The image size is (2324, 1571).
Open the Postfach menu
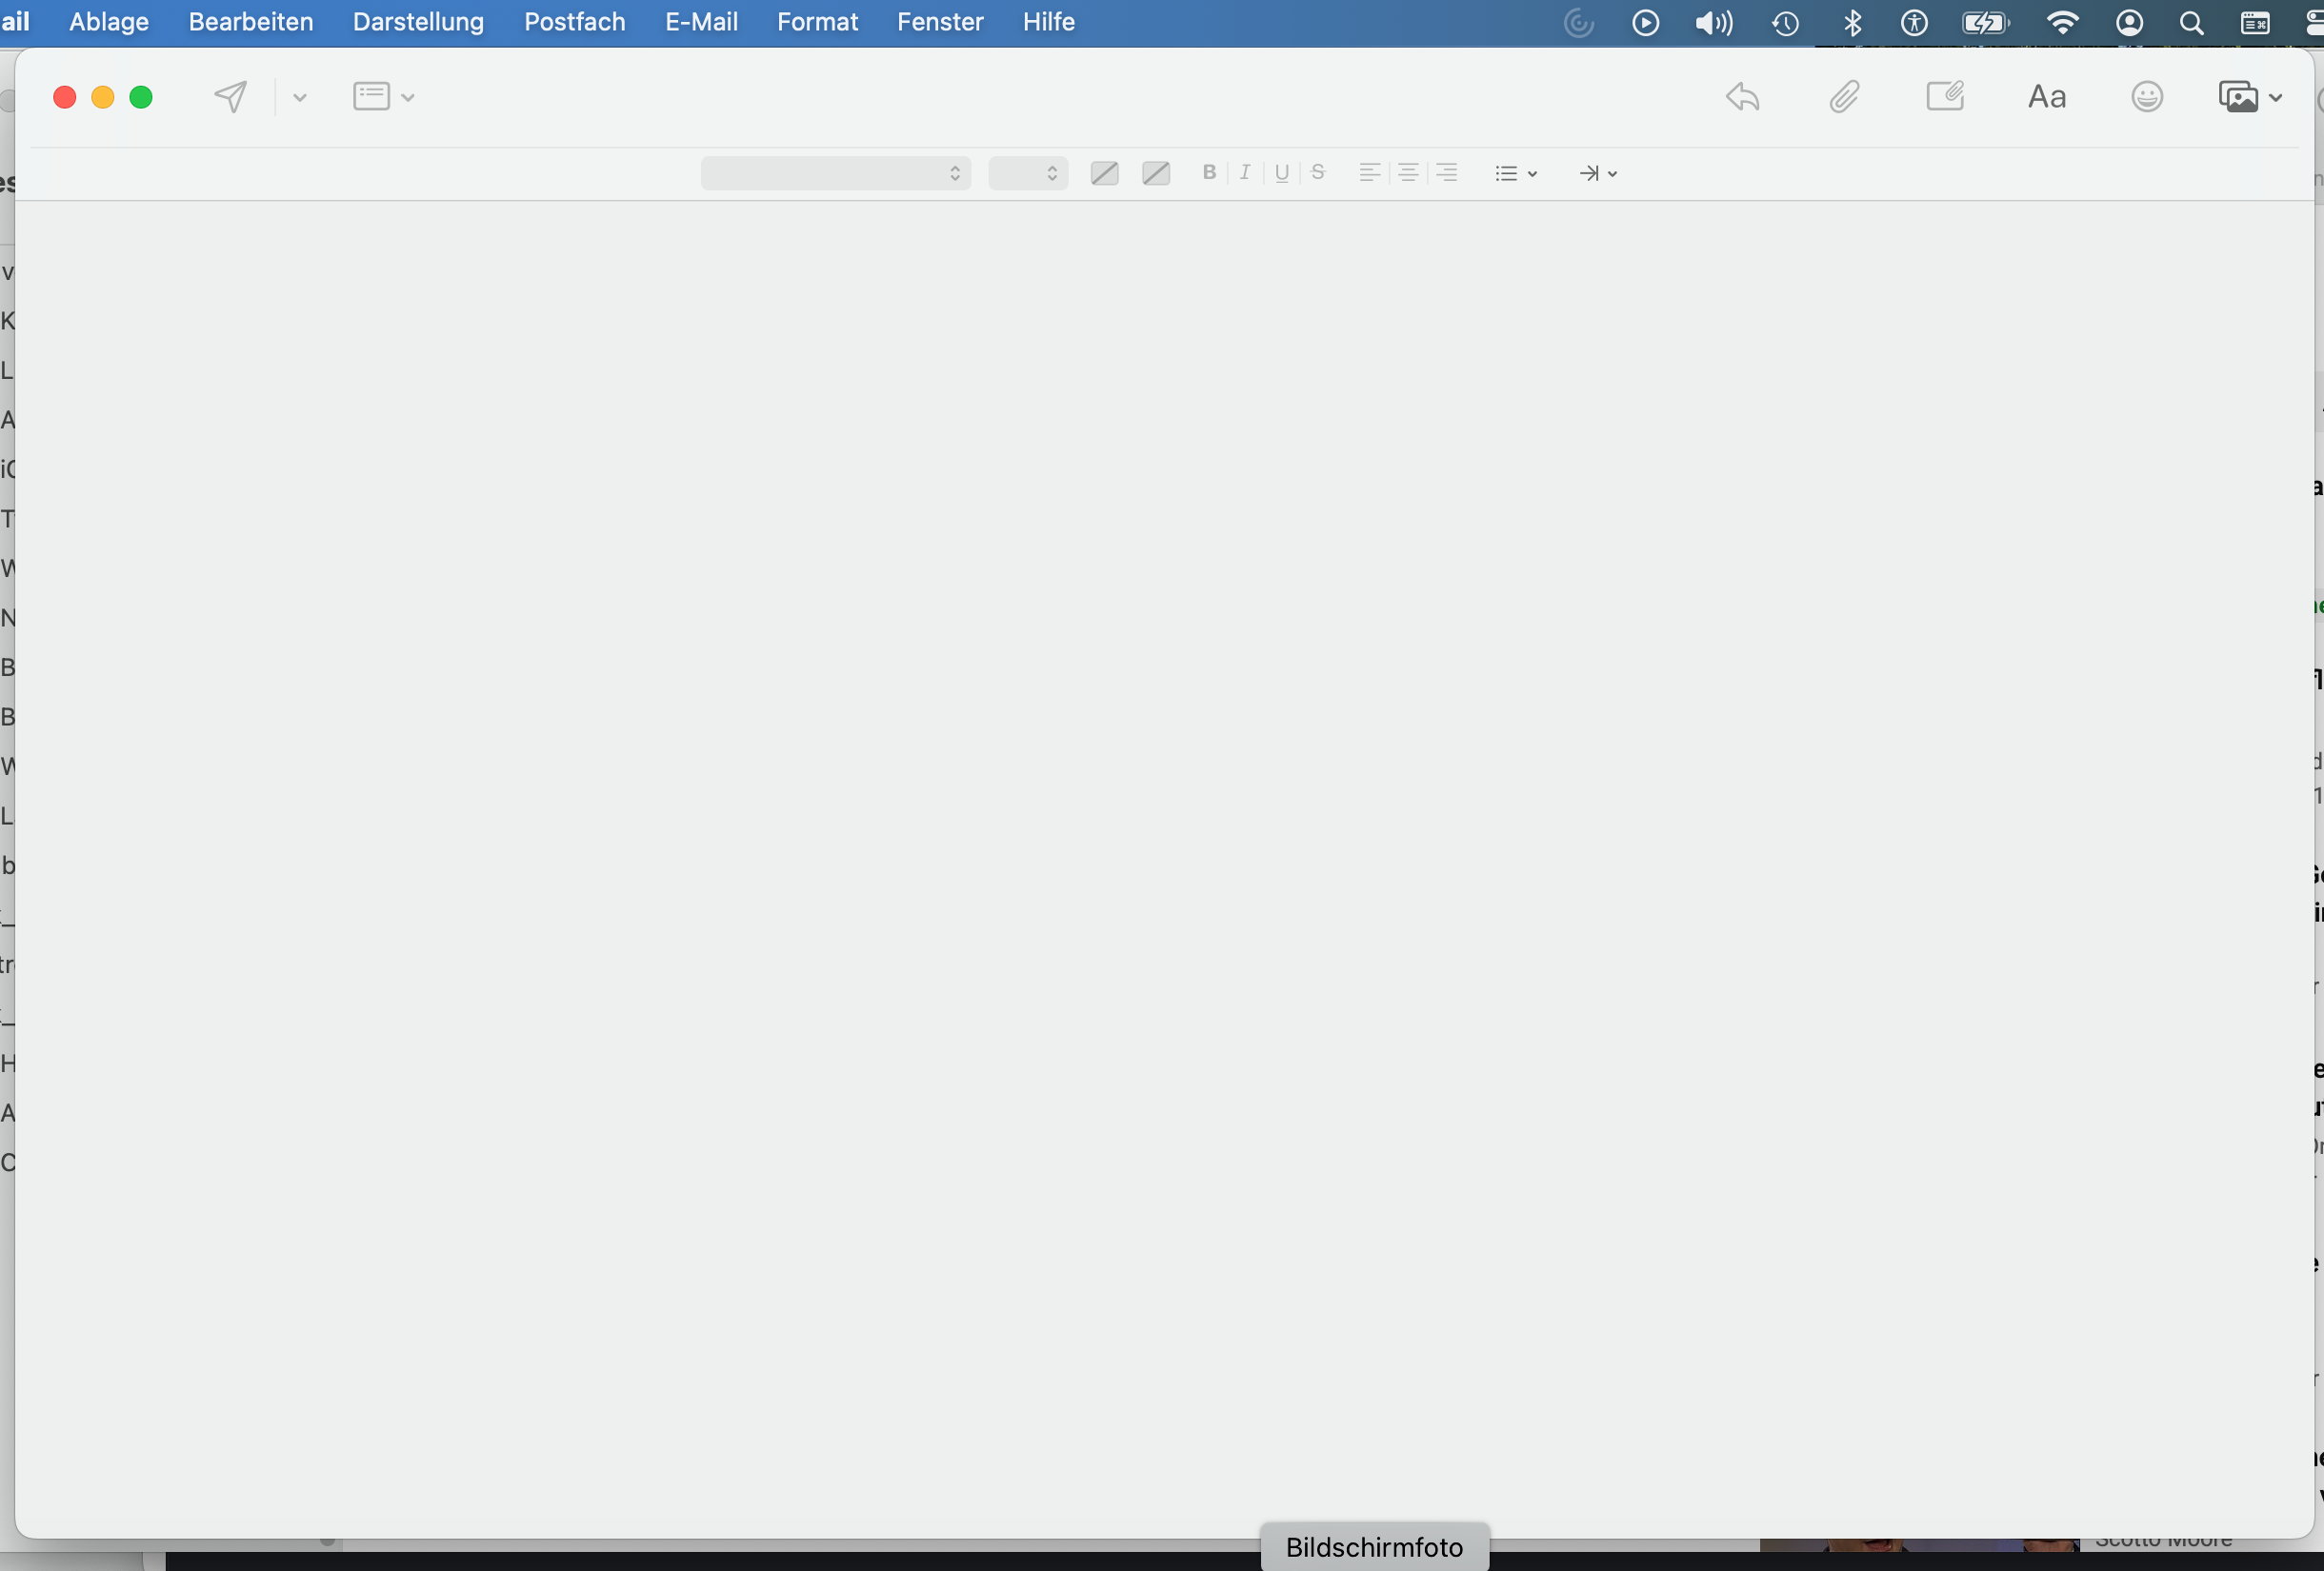(x=574, y=22)
